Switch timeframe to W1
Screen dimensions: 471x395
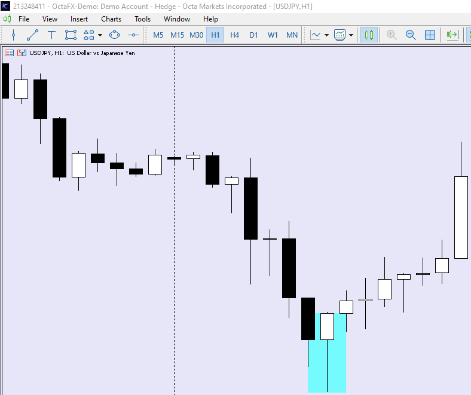(x=273, y=35)
